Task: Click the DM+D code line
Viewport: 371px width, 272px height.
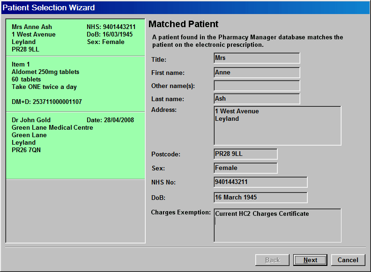Action: (x=47, y=102)
